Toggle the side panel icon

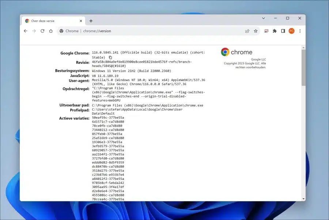click(283, 31)
